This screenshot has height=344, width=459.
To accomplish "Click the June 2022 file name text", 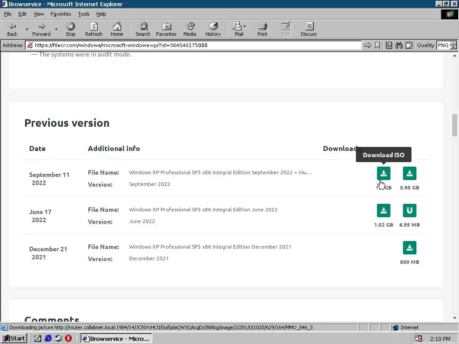I will pyautogui.click(x=203, y=210).
